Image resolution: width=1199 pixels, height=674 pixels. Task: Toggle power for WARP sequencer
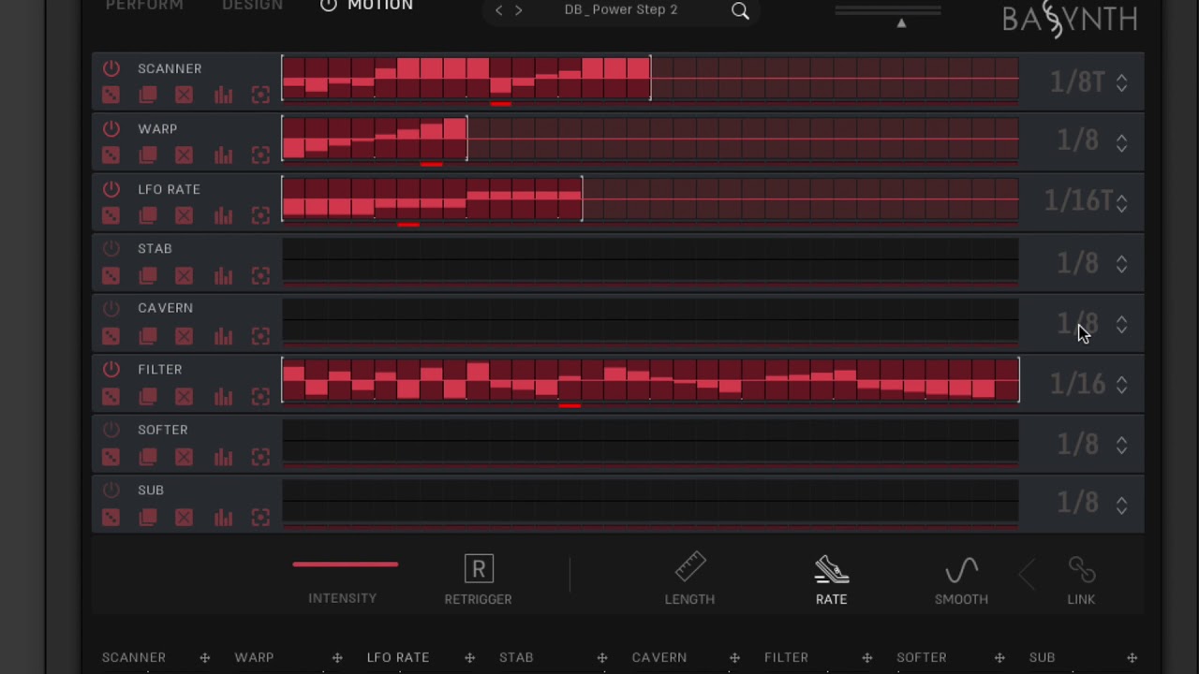coord(111,128)
